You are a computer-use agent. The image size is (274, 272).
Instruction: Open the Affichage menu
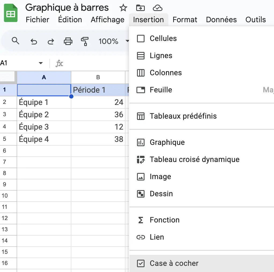pos(108,20)
